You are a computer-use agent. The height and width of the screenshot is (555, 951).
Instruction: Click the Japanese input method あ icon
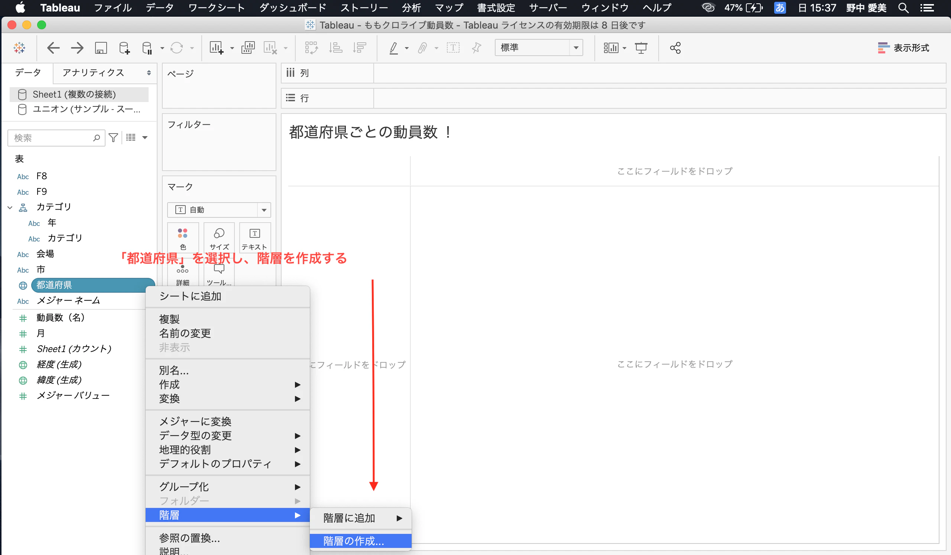[x=780, y=7]
